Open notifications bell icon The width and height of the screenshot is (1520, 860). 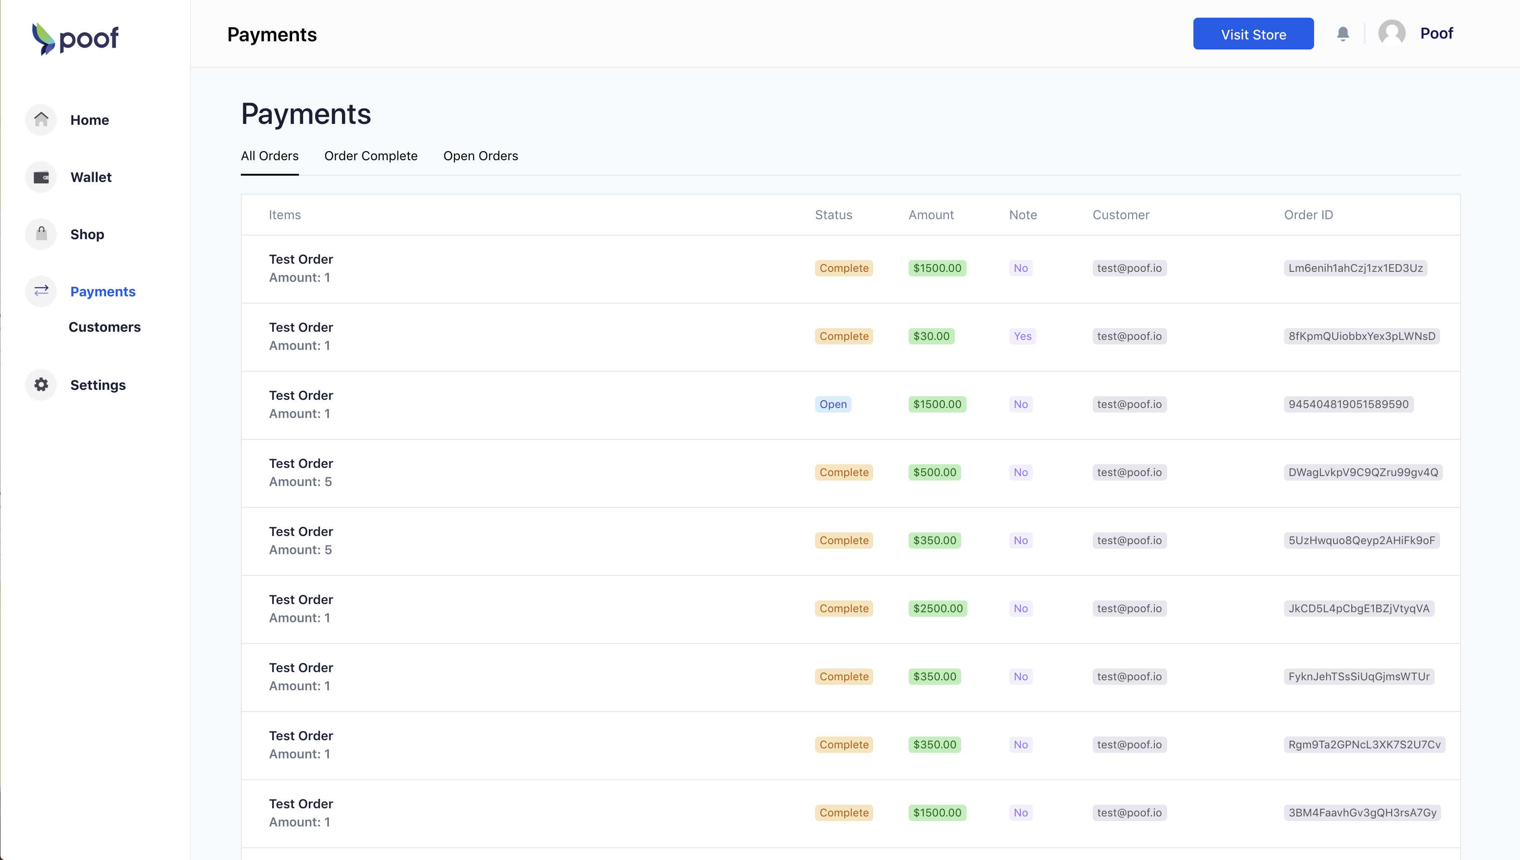pos(1342,34)
